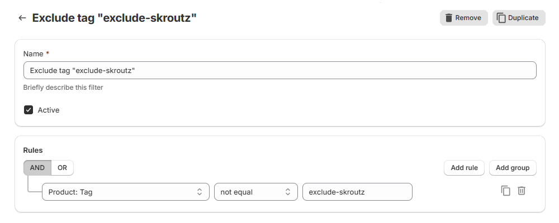Select the AND rule operator

pos(37,168)
